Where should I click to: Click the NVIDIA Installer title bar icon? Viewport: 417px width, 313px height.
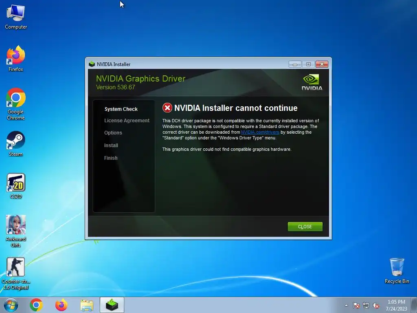point(92,64)
